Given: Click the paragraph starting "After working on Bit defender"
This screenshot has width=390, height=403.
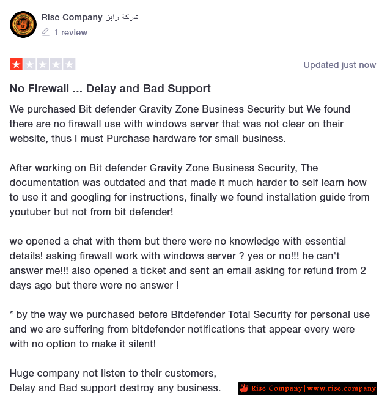Looking at the screenshot, I should [189, 190].
